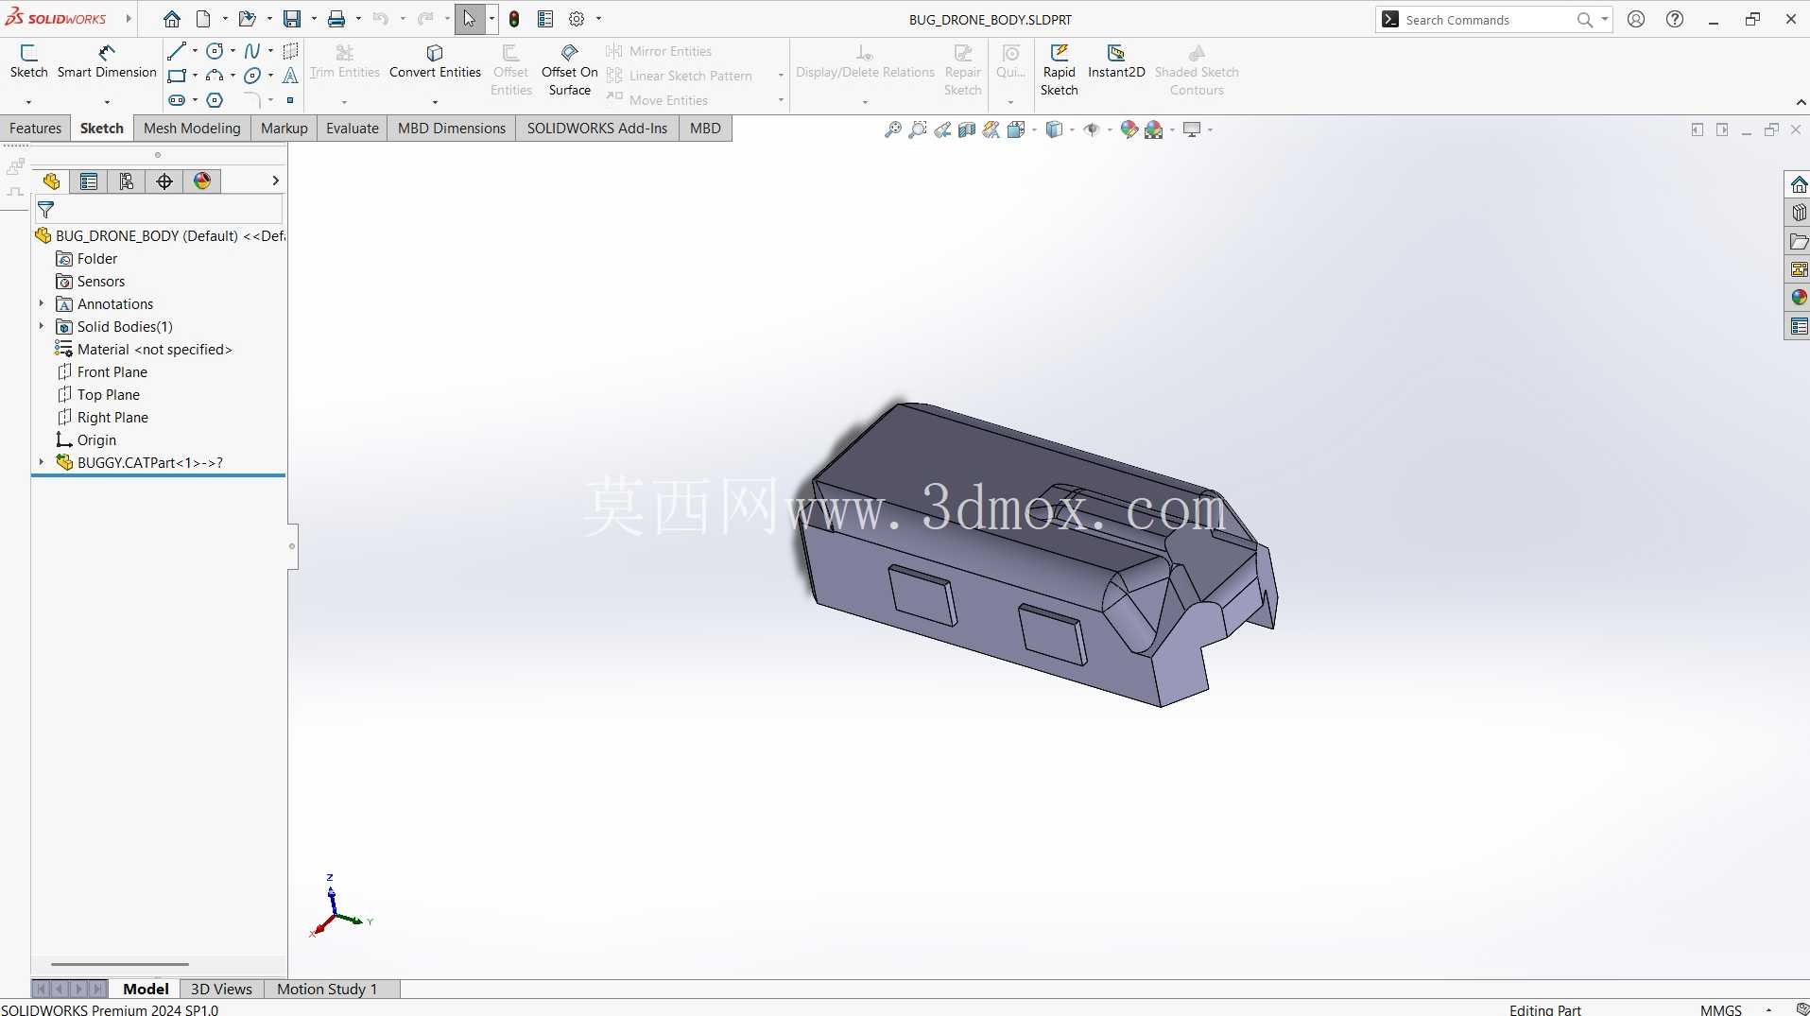Viewport: 1810px width, 1016px height.
Task: Click the Edit Appearance icon
Action: (x=1129, y=130)
